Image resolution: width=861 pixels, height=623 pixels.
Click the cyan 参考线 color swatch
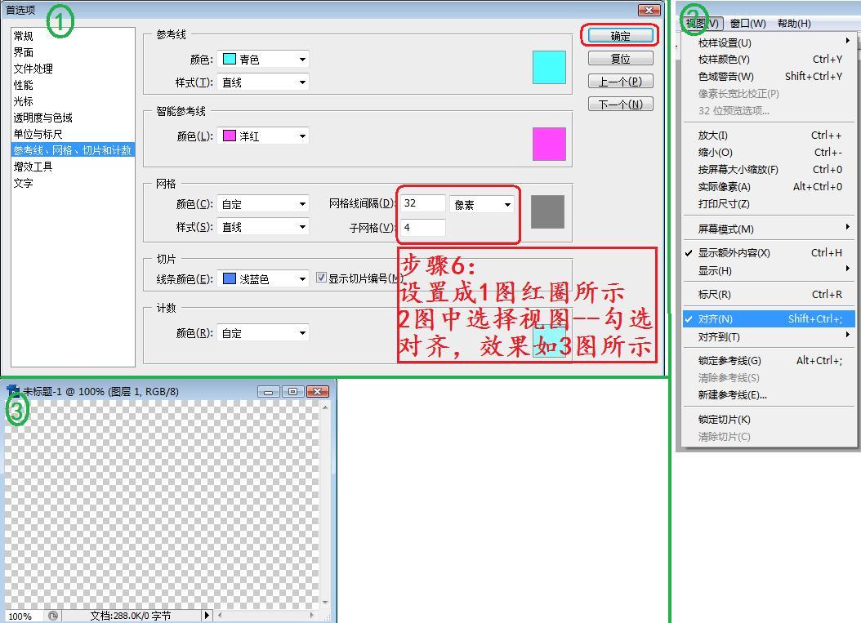pos(549,68)
